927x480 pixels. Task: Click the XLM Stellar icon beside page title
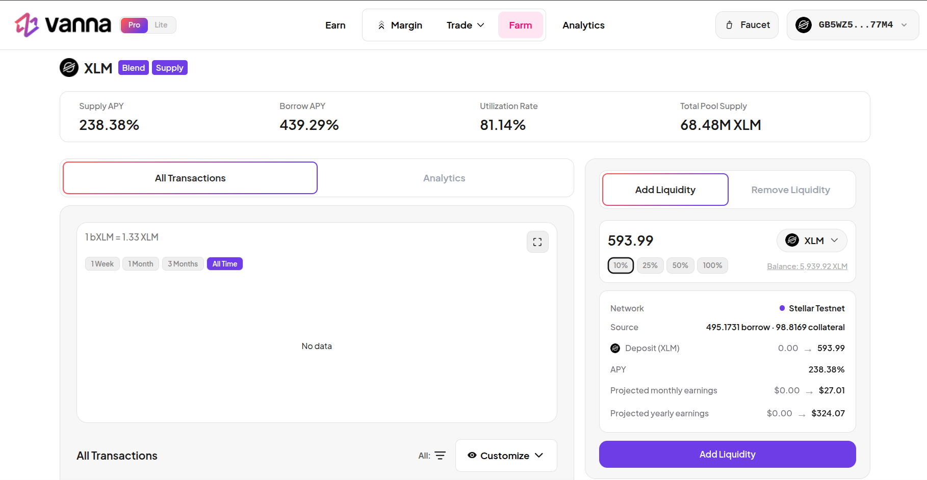69,68
